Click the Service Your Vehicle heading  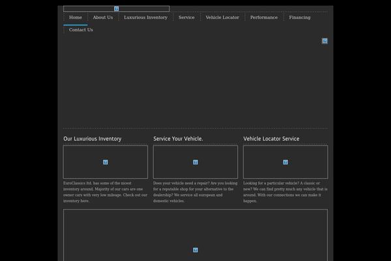tap(178, 139)
